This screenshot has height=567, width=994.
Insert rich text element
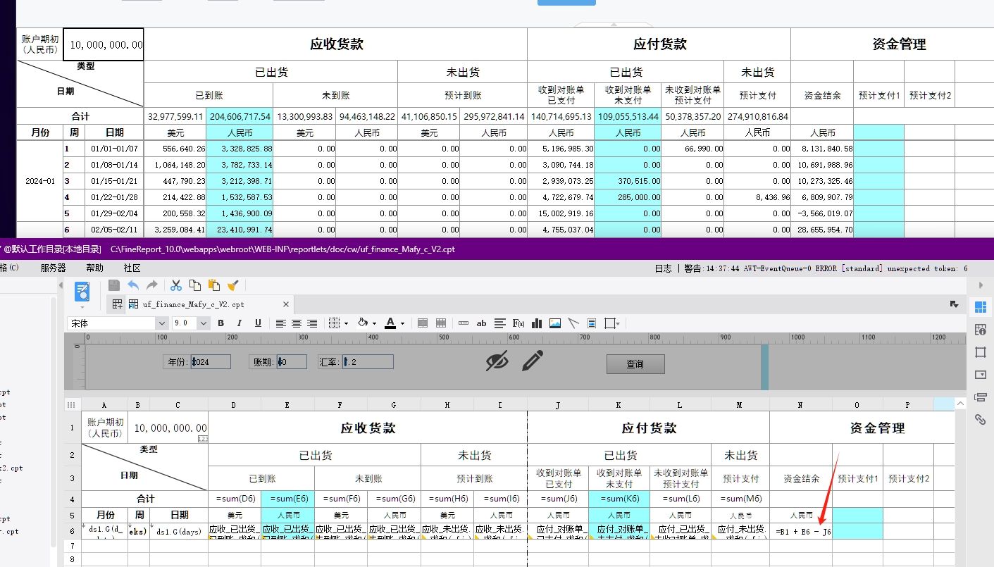pos(500,323)
